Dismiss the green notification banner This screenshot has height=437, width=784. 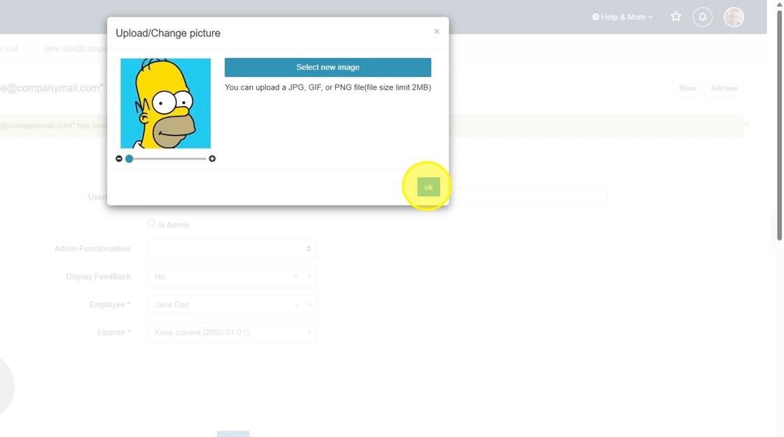click(746, 125)
